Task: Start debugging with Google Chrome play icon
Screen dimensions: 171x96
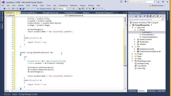Action: coord(38,9)
